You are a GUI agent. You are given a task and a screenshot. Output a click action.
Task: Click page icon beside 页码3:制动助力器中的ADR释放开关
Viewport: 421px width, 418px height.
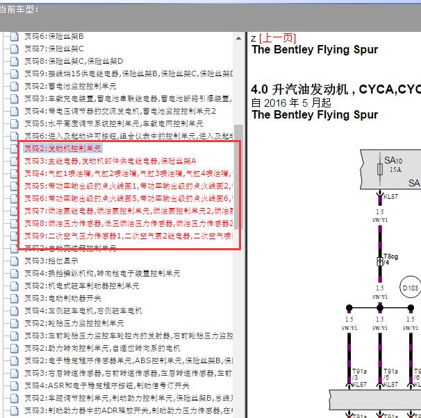[x=14, y=410]
